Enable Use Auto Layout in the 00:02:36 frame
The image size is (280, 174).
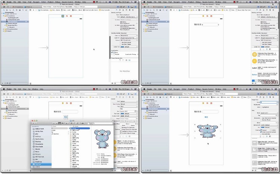click(121, 42)
